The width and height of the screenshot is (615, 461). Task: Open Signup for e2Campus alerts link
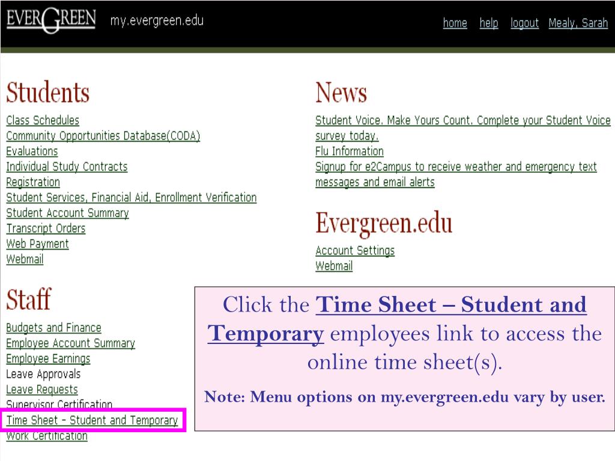click(456, 175)
